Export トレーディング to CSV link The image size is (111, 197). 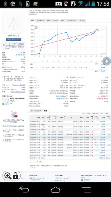point(101,113)
